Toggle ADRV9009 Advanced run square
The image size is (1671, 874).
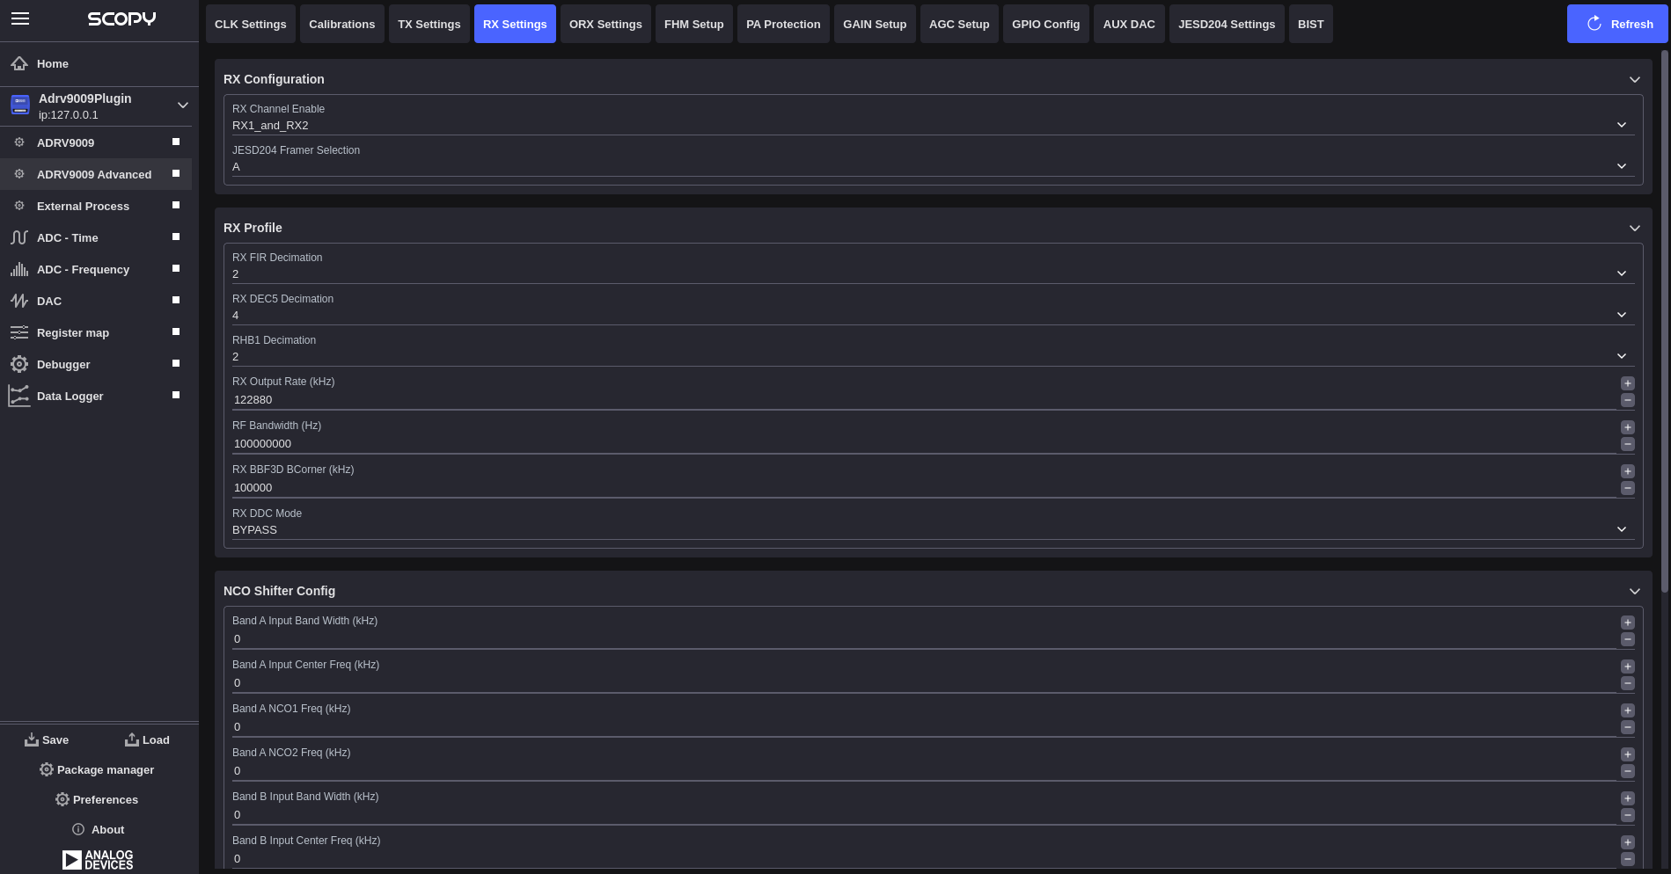(176, 173)
